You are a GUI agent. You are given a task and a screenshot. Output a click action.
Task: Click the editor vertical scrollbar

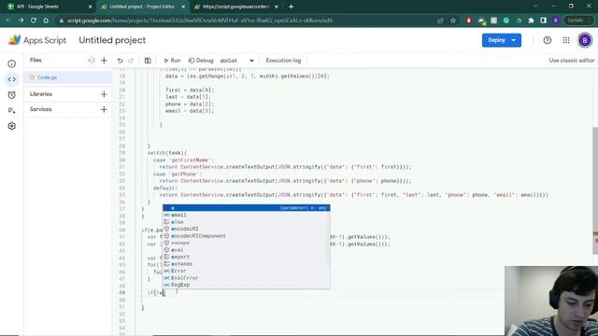click(595, 190)
